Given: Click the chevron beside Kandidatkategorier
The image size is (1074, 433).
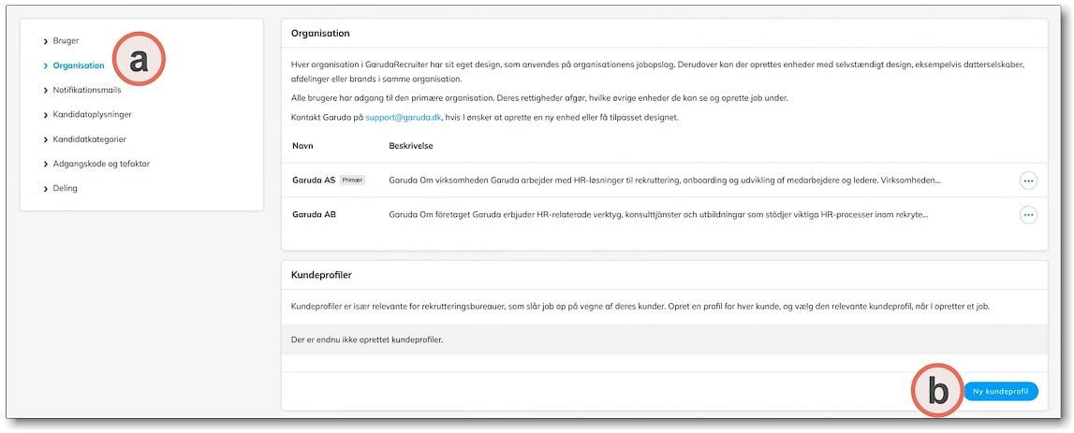Looking at the screenshot, I should (45, 139).
